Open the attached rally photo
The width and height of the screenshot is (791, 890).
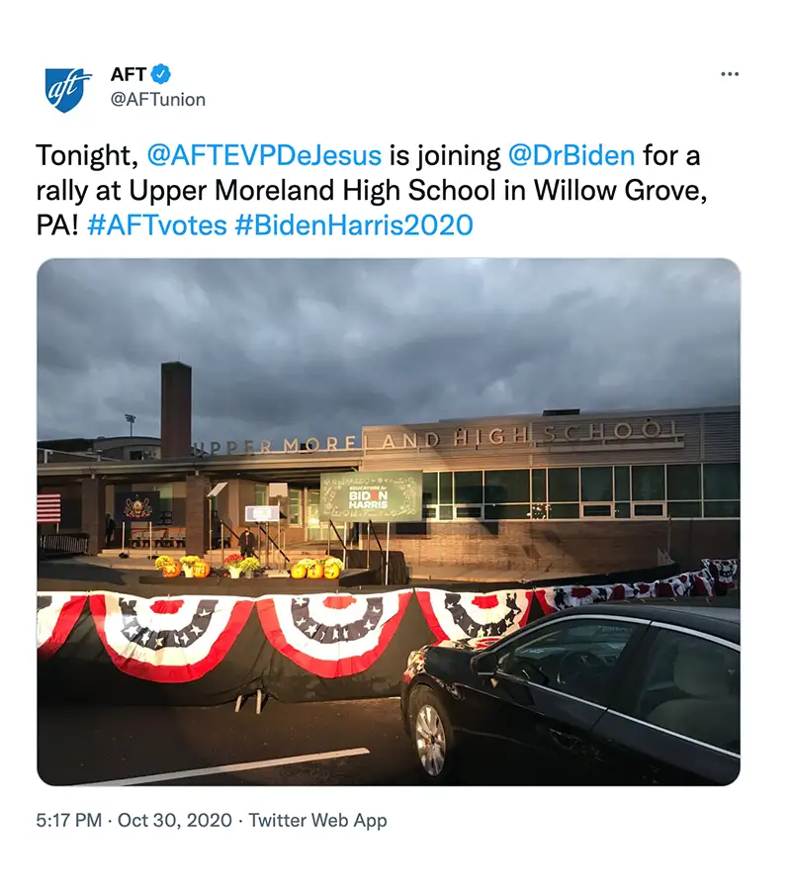(x=389, y=521)
